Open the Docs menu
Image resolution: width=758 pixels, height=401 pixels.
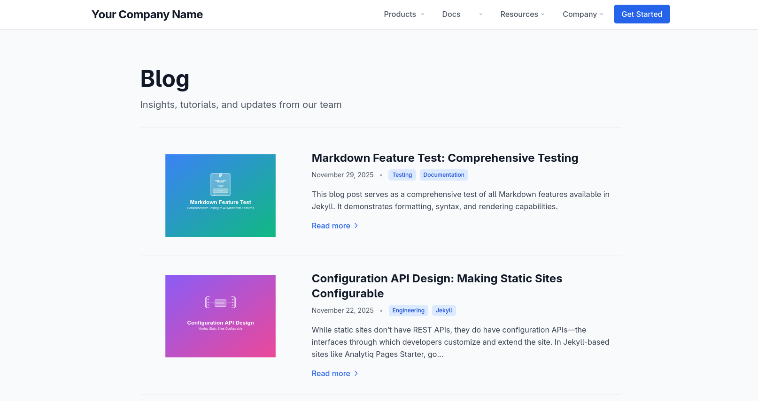(x=451, y=14)
